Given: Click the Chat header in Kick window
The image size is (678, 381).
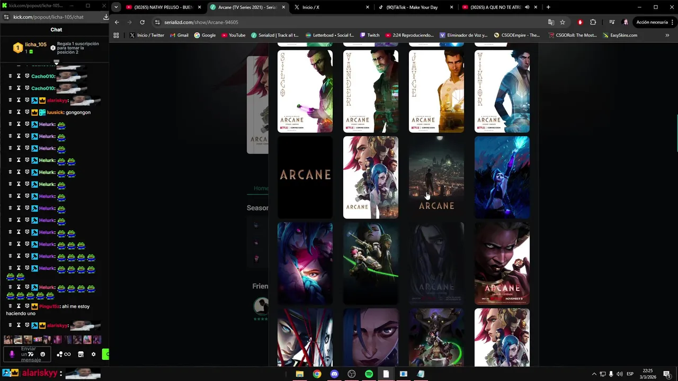Looking at the screenshot, I should click(x=56, y=30).
